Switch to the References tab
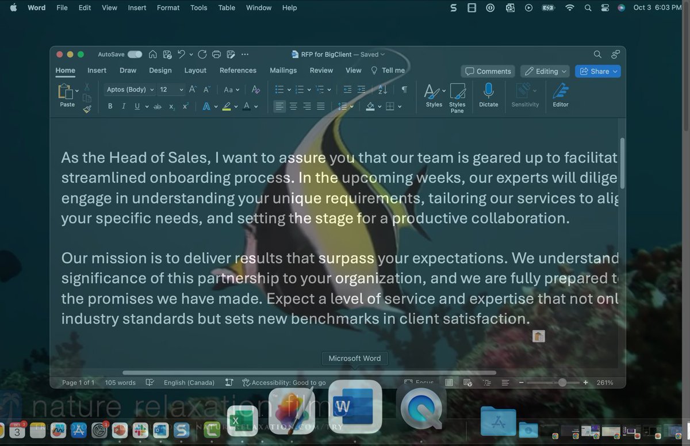This screenshot has height=446, width=690. click(238, 70)
